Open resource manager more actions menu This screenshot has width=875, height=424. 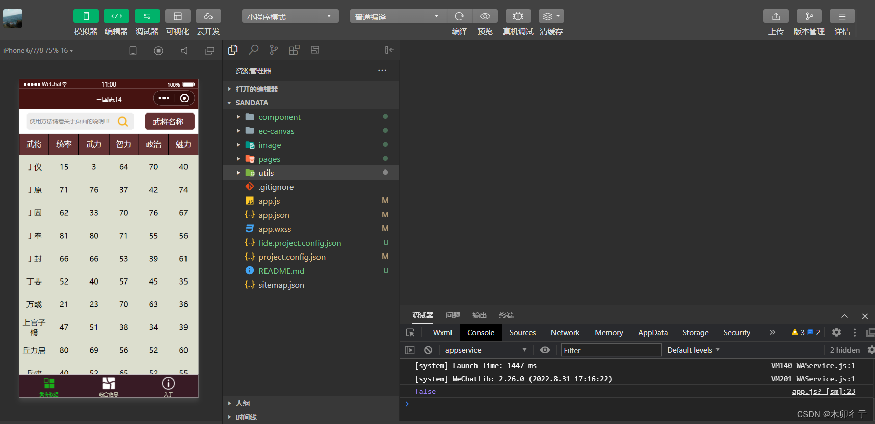point(382,70)
